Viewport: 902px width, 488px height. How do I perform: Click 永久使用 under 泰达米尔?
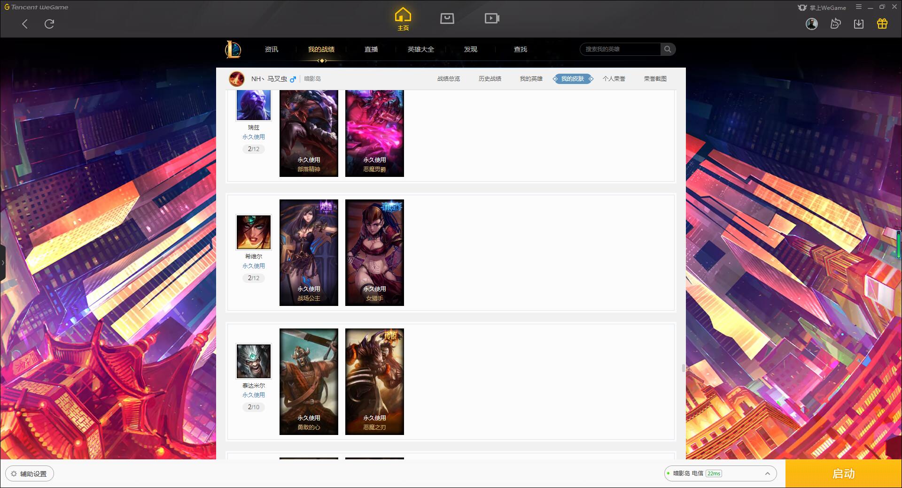pyautogui.click(x=254, y=395)
